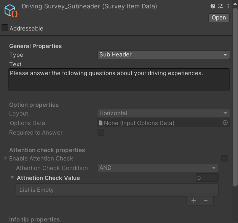The height and width of the screenshot is (223, 238).
Task: Click the Required to Answer label
Action: pos(36,133)
